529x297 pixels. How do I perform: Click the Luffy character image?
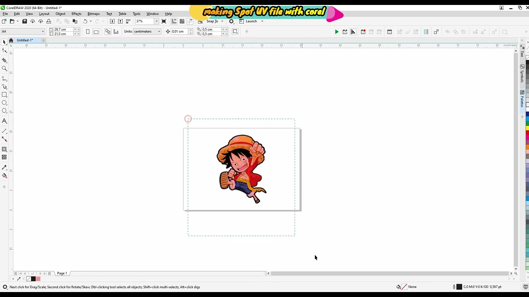[242, 169]
